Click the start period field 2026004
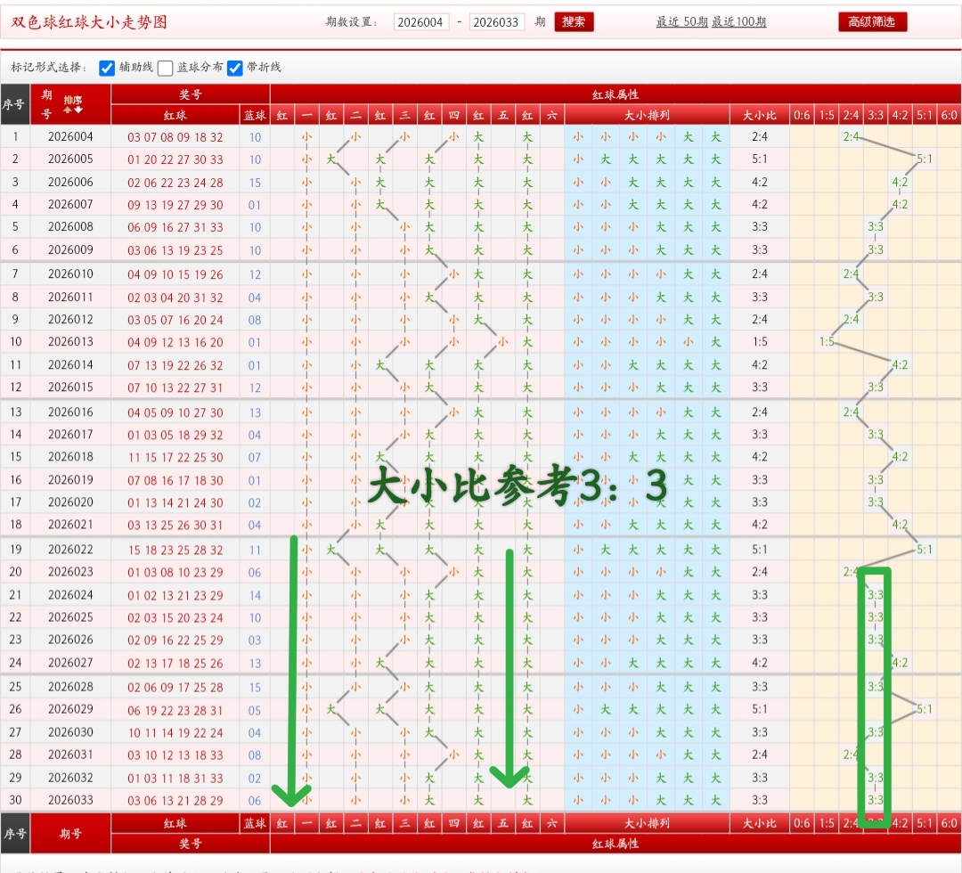Image resolution: width=962 pixels, height=873 pixels. (x=421, y=22)
